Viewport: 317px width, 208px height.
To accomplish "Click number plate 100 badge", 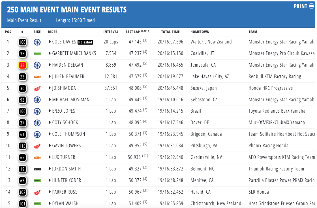I will 22,42.
